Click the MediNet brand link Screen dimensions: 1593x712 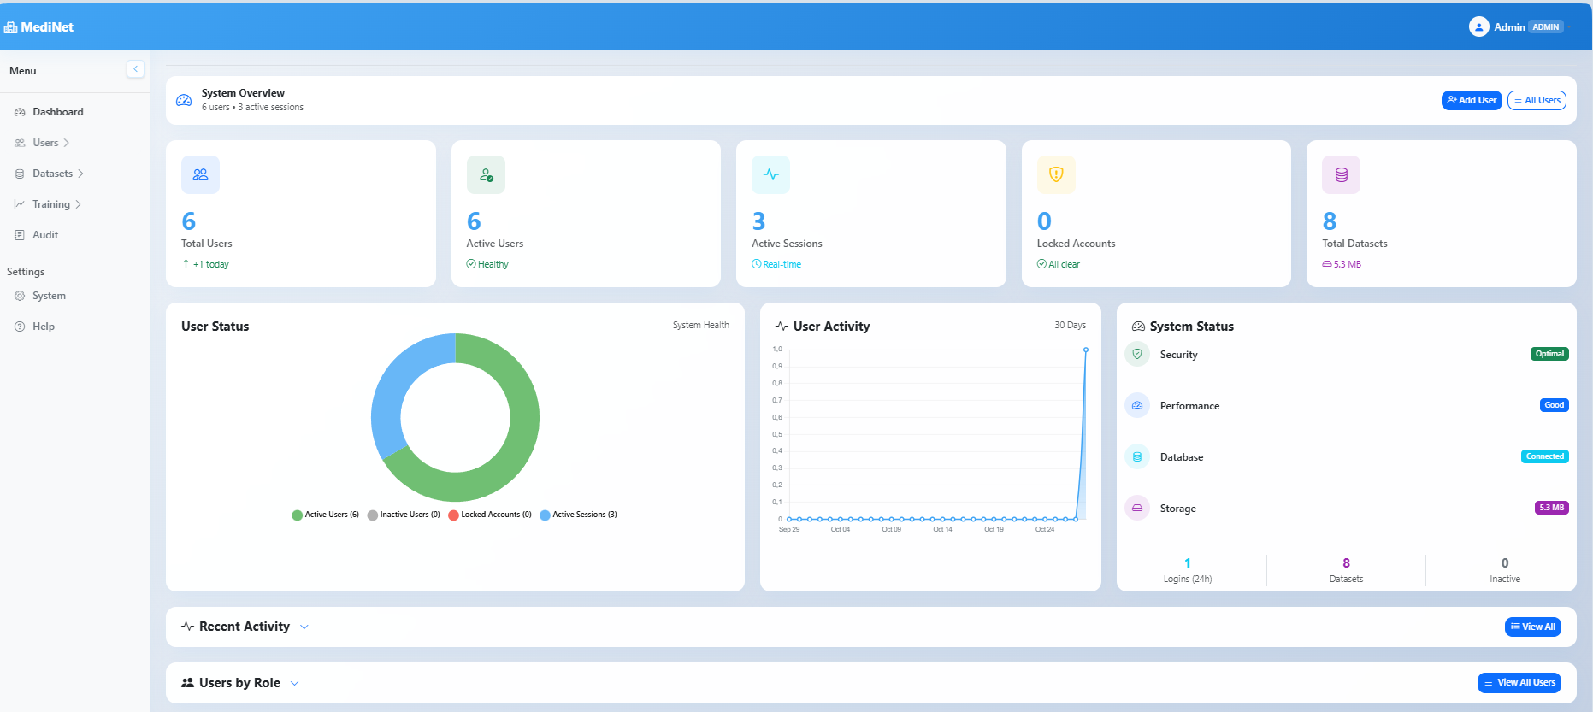[x=38, y=27]
